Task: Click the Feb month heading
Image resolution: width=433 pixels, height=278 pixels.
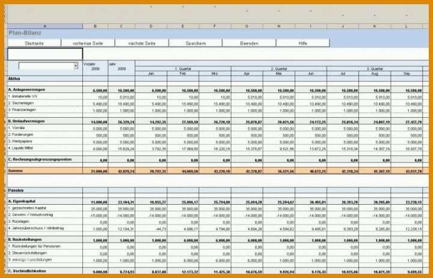Action: pyautogui.click(x=183, y=74)
